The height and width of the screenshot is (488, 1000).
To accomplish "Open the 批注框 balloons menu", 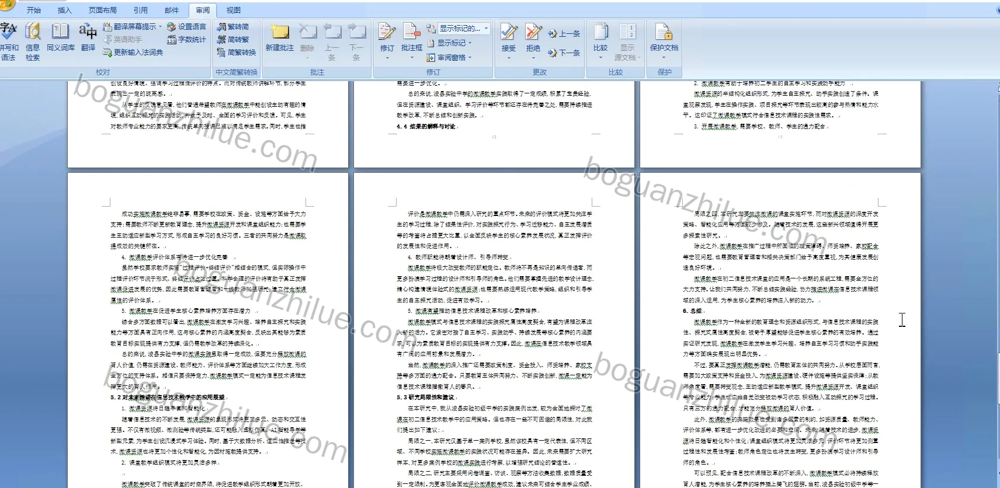I will tap(412, 41).
